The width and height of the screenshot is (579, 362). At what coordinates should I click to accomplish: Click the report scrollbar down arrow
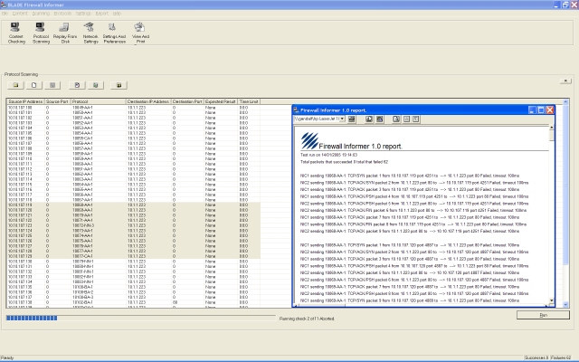[552, 300]
